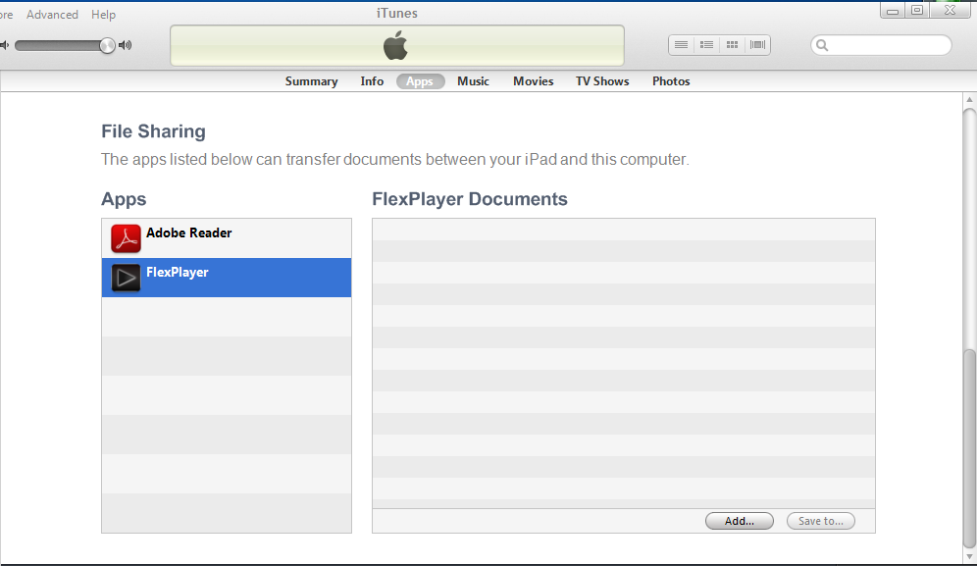Select FlexPlayer in Apps list
The width and height of the screenshot is (977, 566).
[x=227, y=278]
